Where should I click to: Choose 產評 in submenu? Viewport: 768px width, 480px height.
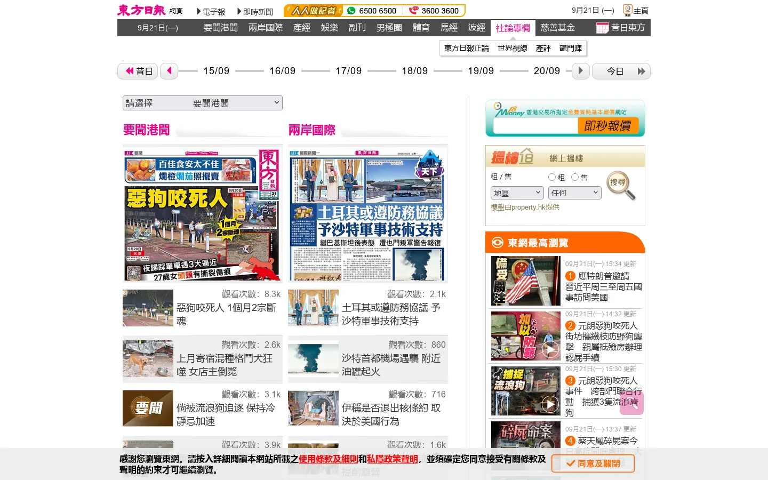(543, 48)
